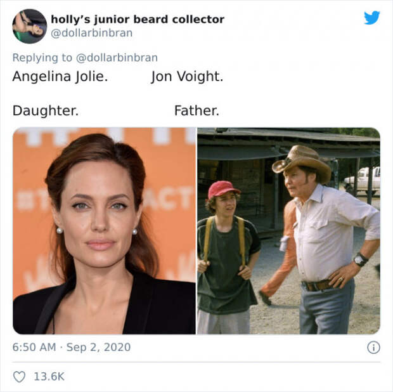Follow the @dollarbinbran link after Replying to

click(x=117, y=58)
